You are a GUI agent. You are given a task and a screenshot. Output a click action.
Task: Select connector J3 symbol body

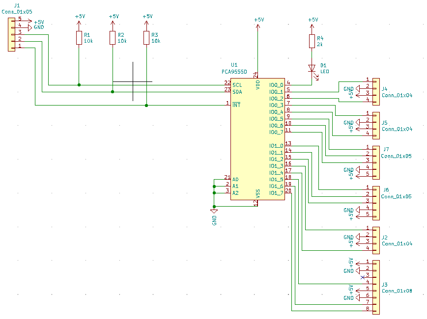pos(376,287)
